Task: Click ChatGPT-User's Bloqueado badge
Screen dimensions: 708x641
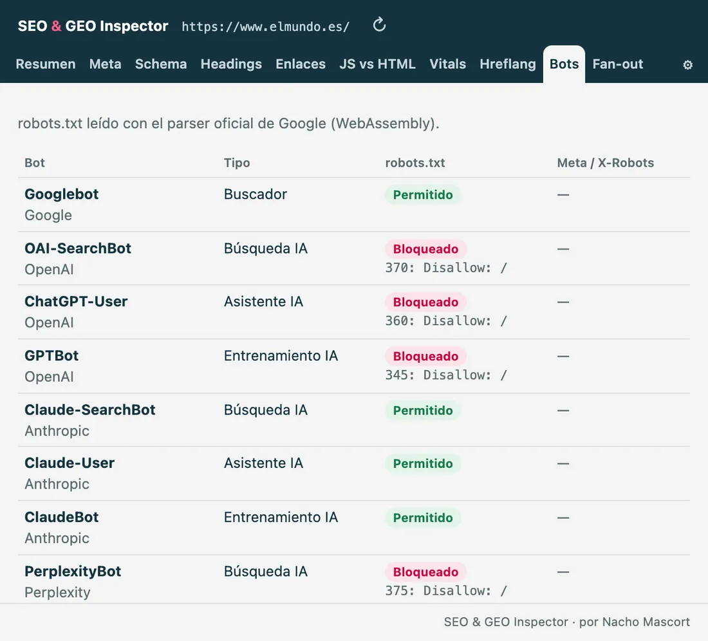Action: (425, 302)
